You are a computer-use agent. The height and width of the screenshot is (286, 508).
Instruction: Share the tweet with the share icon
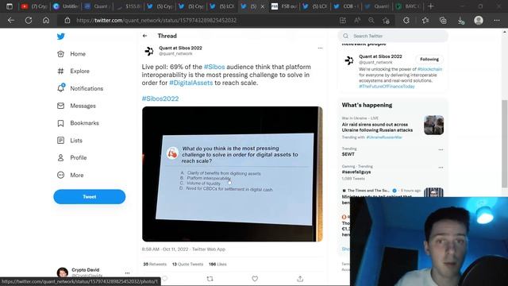click(300, 279)
